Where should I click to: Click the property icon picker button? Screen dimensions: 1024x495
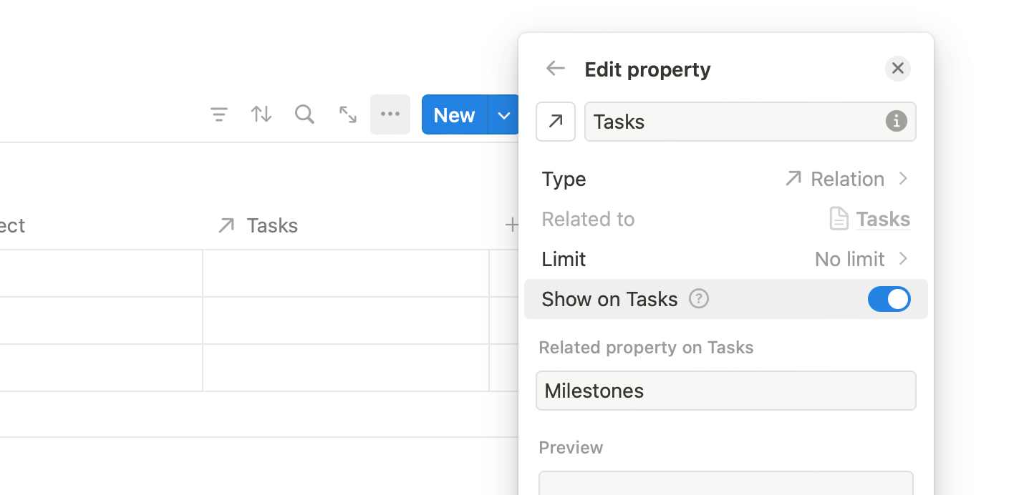(x=556, y=122)
